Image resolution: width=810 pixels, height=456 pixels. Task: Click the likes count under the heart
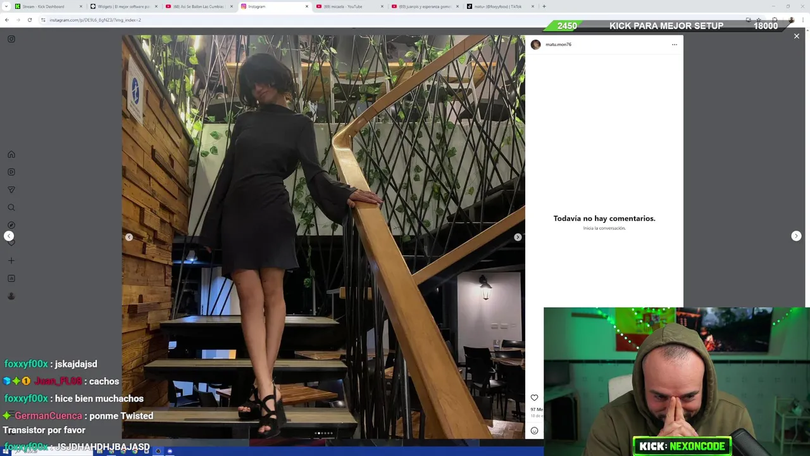pos(537,410)
